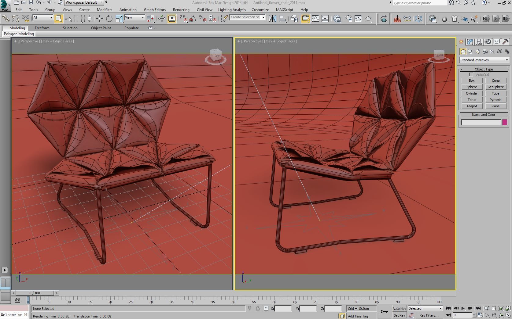The width and height of the screenshot is (512, 319).
Task: Open the Create Selection Set dropdown
Action: [248, 17]
